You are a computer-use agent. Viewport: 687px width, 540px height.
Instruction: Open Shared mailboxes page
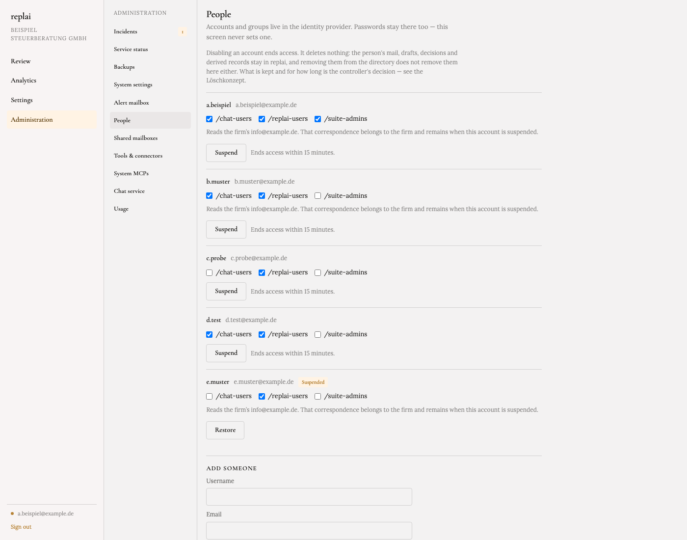150,138
